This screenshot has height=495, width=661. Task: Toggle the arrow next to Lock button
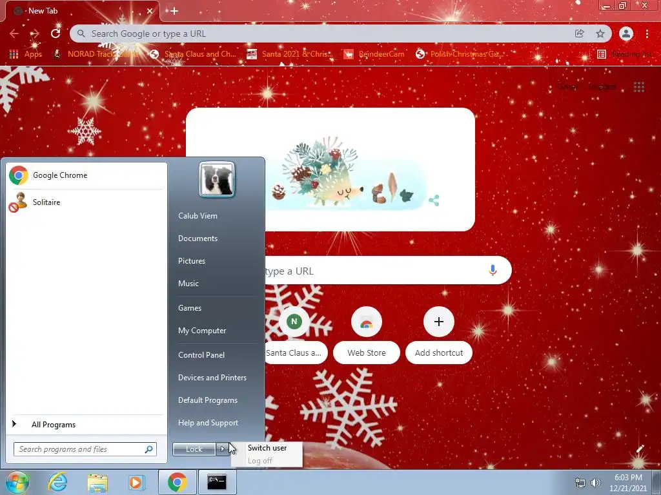coord(222,449)
